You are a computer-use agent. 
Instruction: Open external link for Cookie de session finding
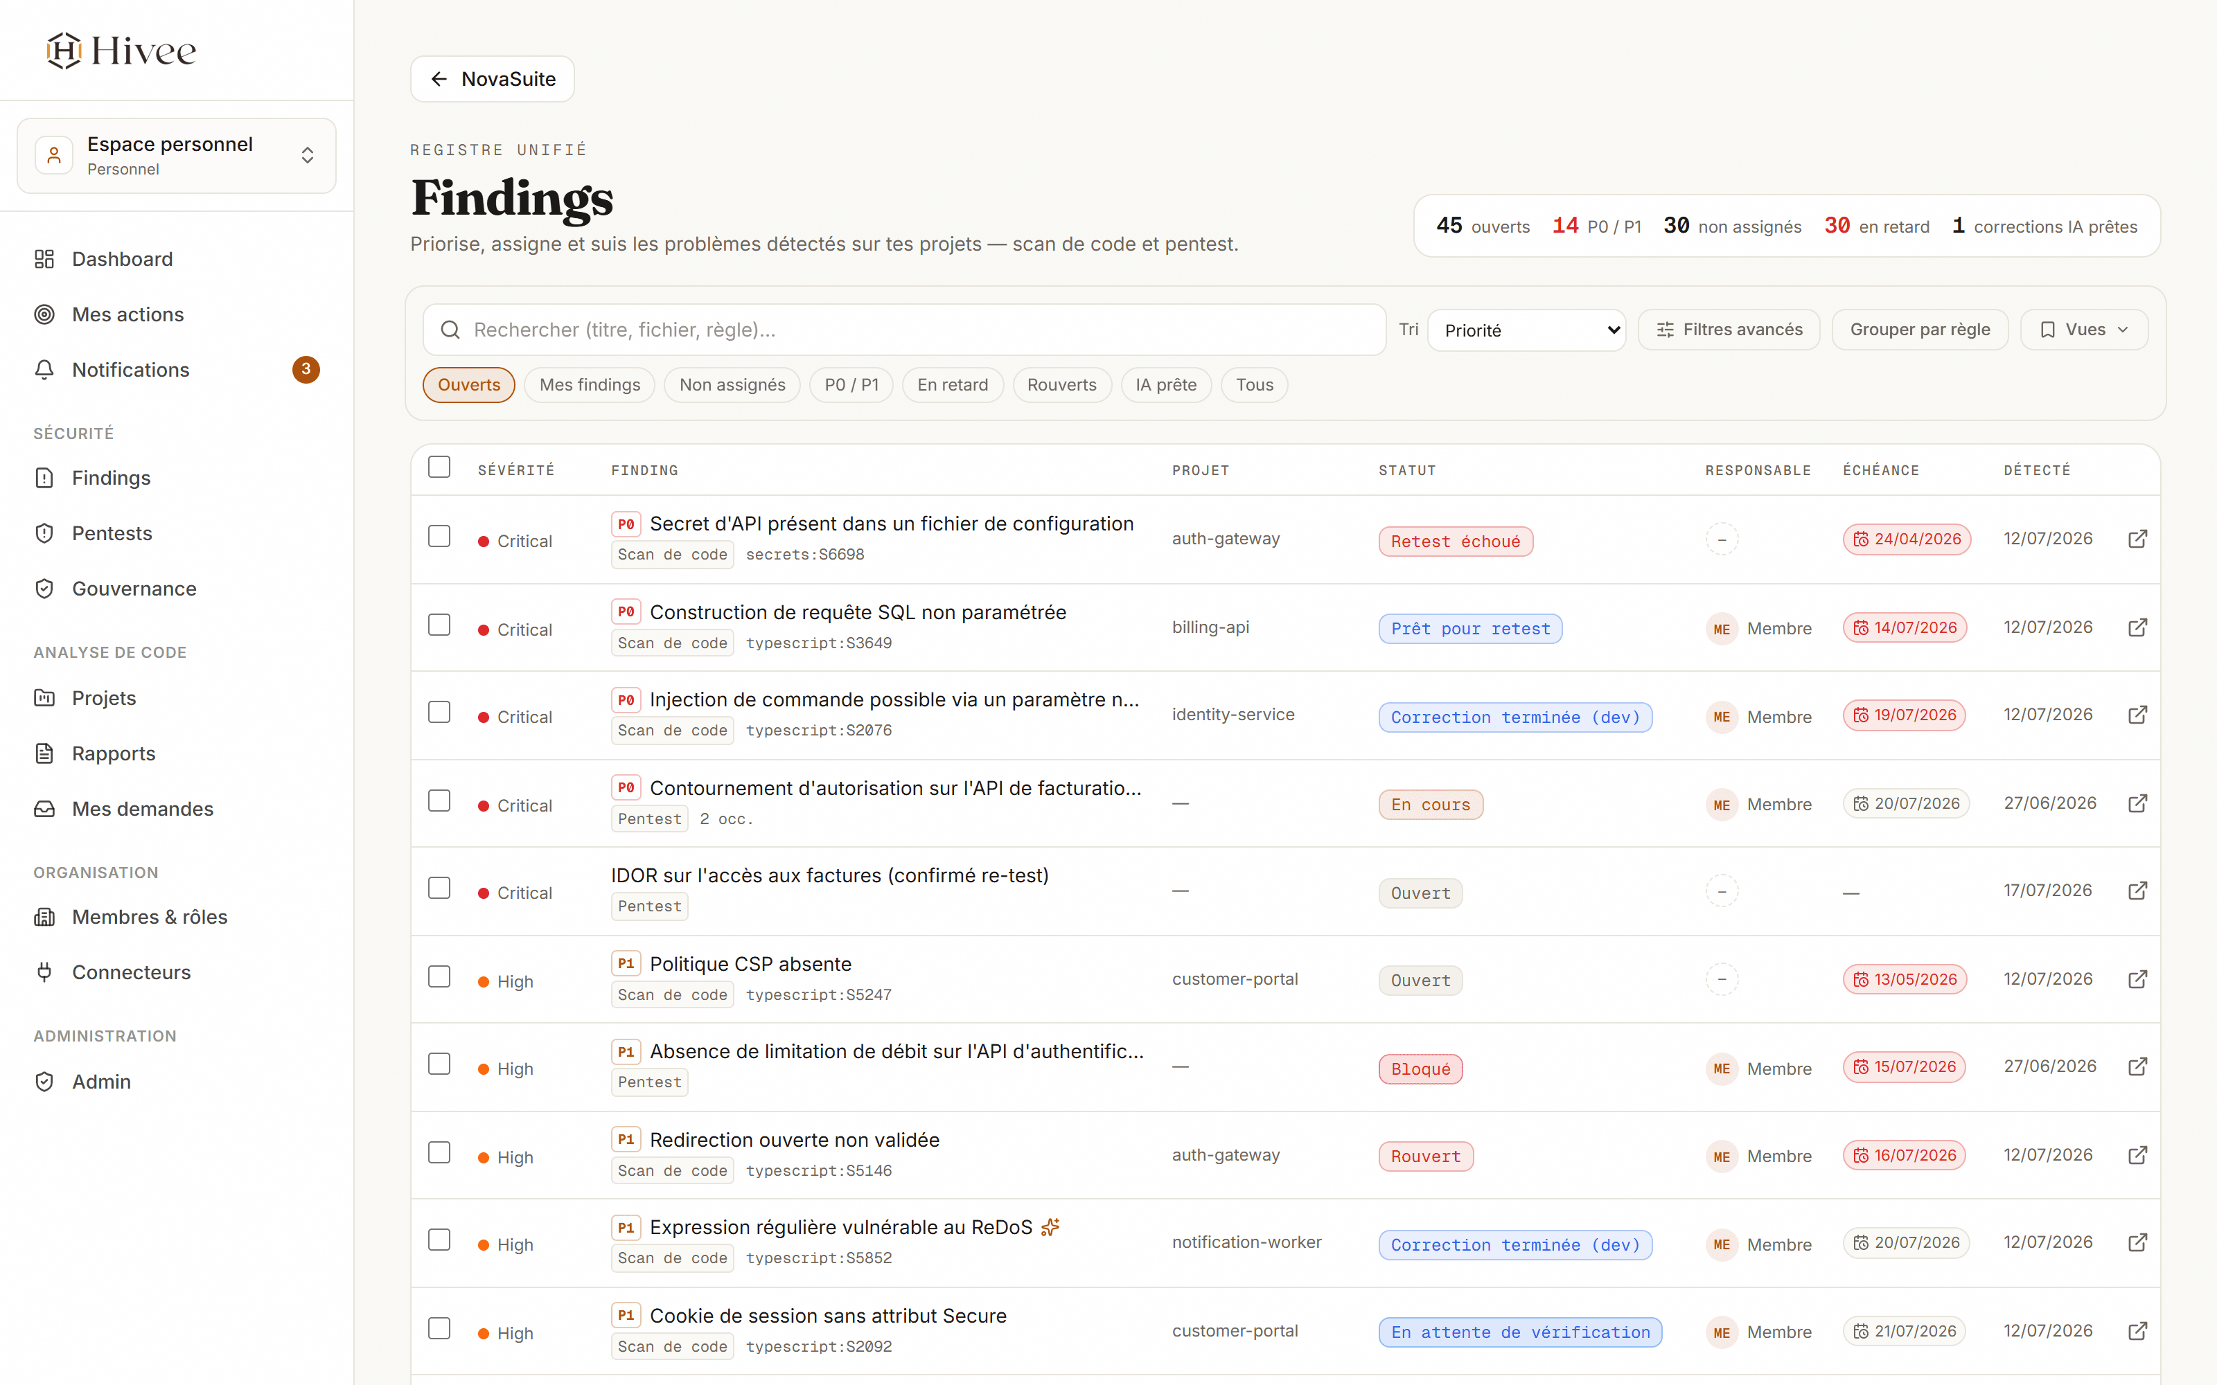tap(2137, 1331)
